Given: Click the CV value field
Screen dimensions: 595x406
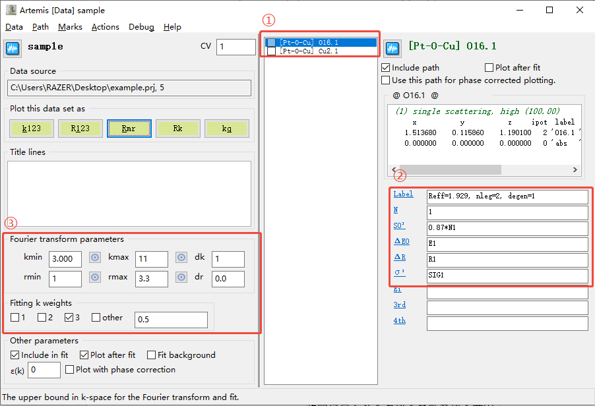Looking at the screenshot, I should point(235,47).
